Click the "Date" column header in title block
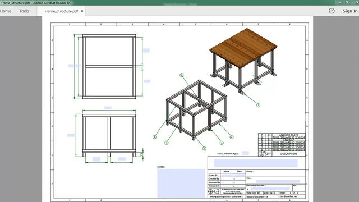This screenshot has height=202, width=359. tap(240, 171)
